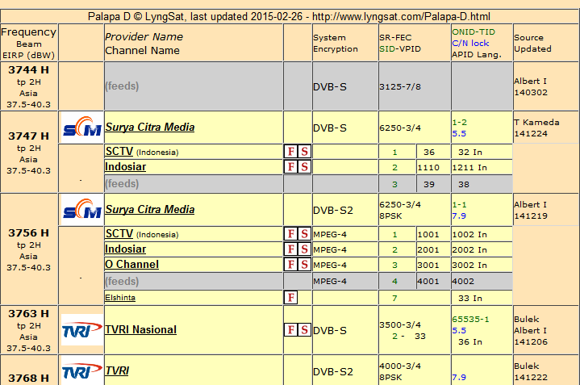The height and width of the screenshot is (385, 580).
Task: Open the Indosiar link in the 3756 H group
Action: 125,249
